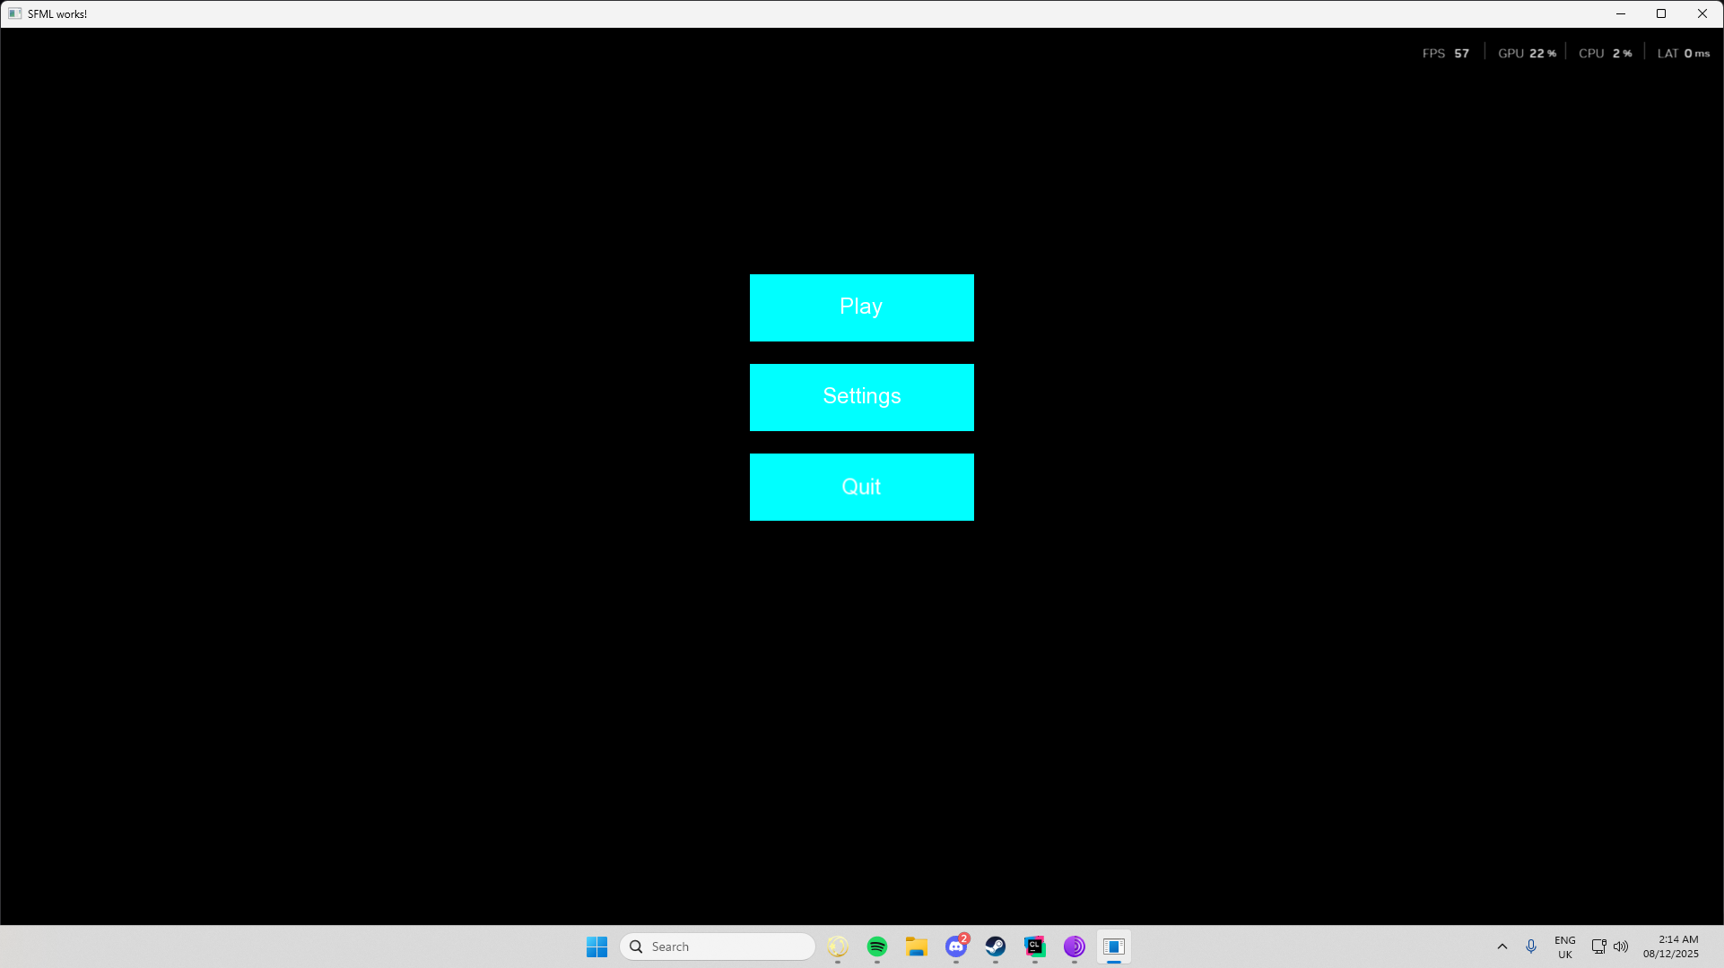
Task: Open Steam from the taskbar
Action: click(x=996, y=946)
